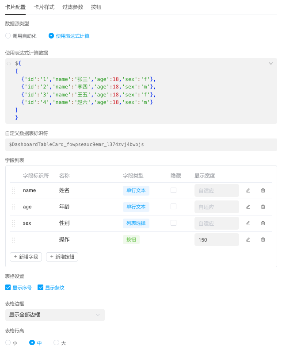Collapse the expression editor with the chevron
The width and height of the screenshot is (282, 350).
click(271, 64)
